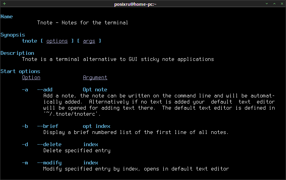
Task: Click the underlined Option column header
Action: [31, 77]
